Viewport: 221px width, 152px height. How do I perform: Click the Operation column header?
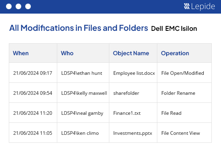click(175, 53)
